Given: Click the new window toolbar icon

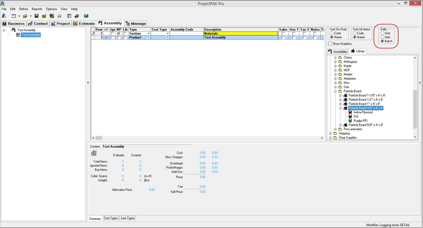Looking at the screenshot, I should click(x=14, y=16).
